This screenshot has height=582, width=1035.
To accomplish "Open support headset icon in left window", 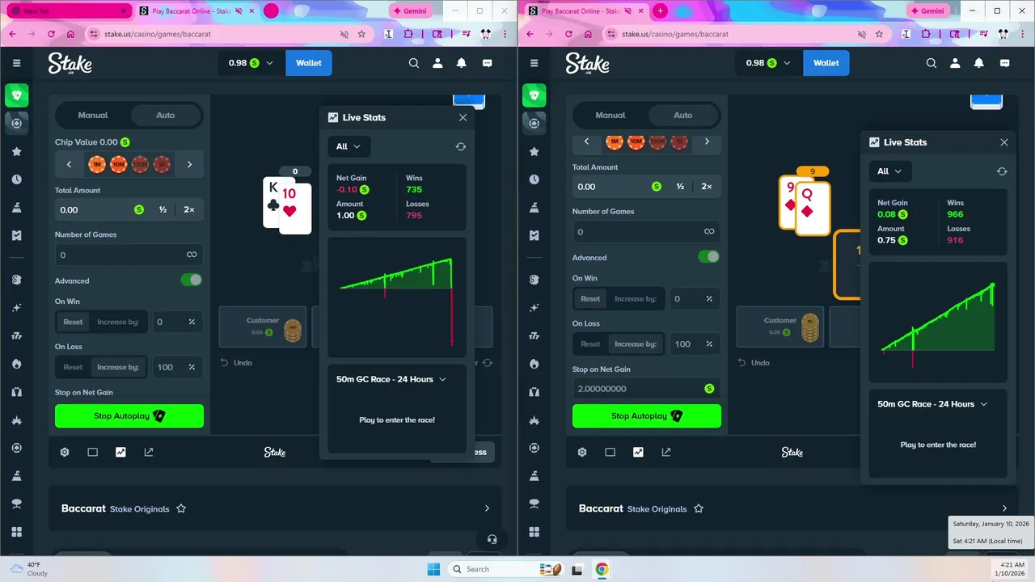I will pyautogui.click(x=492, y=539).
